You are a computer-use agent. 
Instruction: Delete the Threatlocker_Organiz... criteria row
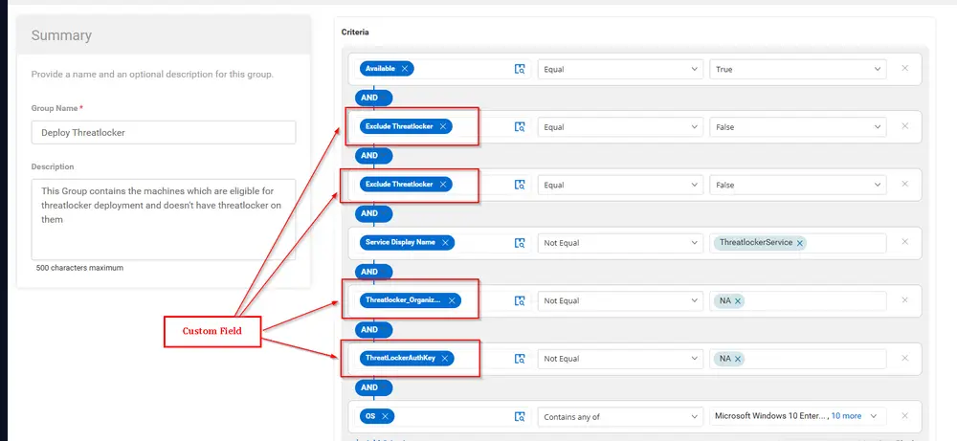tap(905, 300)
